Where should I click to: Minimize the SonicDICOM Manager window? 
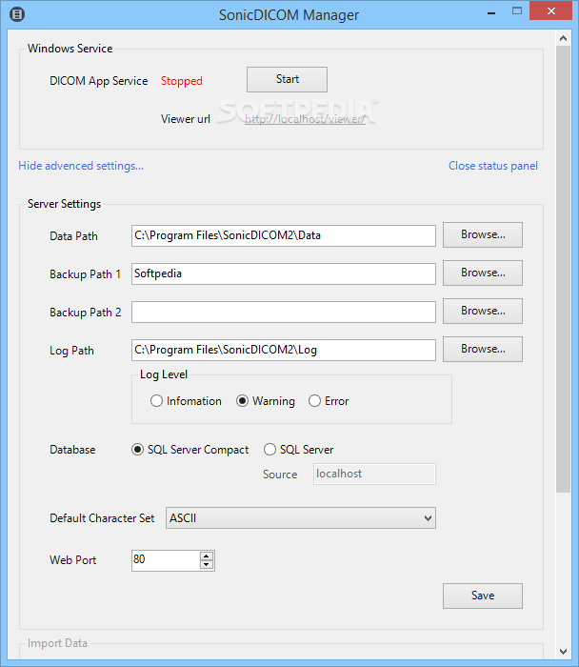coord(491,12)
